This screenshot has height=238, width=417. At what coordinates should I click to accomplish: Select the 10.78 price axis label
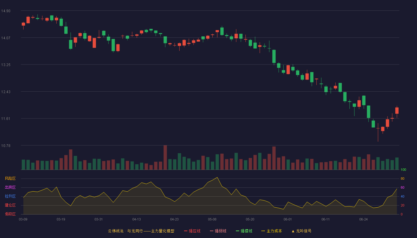point(6,145)
